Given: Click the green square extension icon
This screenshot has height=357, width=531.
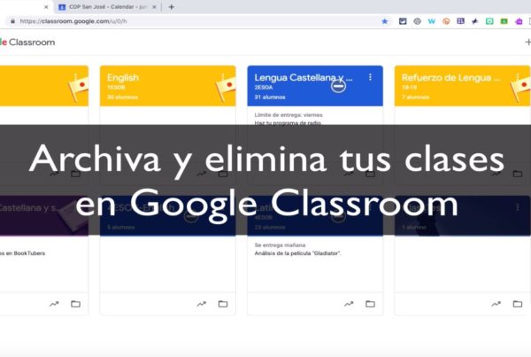Looking at the screenshot, I should tap(504, 21).
